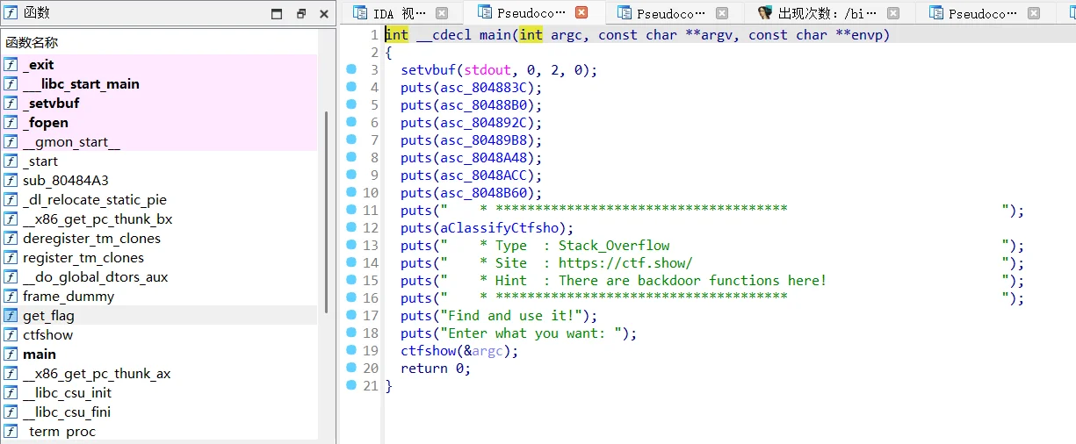The width and height of the screenshot is (1076, 444).
Task: Click the function icon beside frame_dummy
Action: tap(11, 297)
